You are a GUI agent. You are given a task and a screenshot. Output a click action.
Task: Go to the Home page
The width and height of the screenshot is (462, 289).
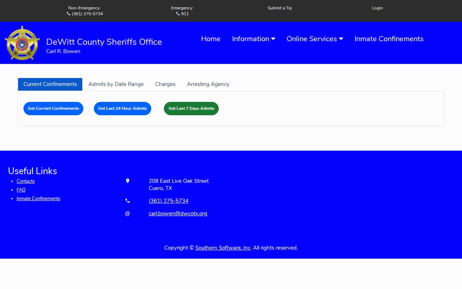(211, 39)
